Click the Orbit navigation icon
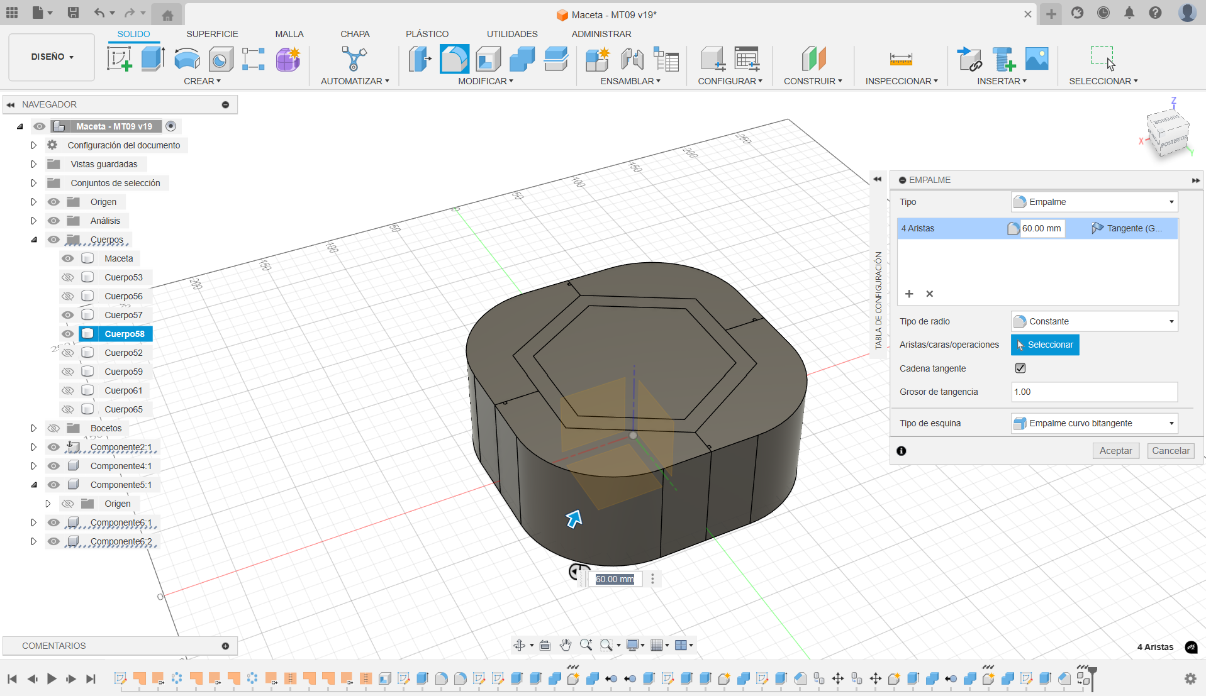1206x696 pixels. point(519,645)
